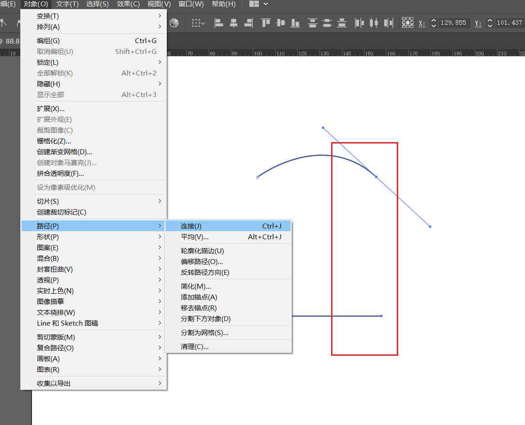Click the Y value field 101.437
Image resolution: width=525 pixels, height=425 pixels.
pyautogui.click(x=510, y=23)
